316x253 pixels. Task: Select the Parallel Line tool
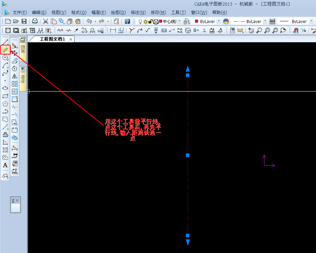(x=5, y=50)
